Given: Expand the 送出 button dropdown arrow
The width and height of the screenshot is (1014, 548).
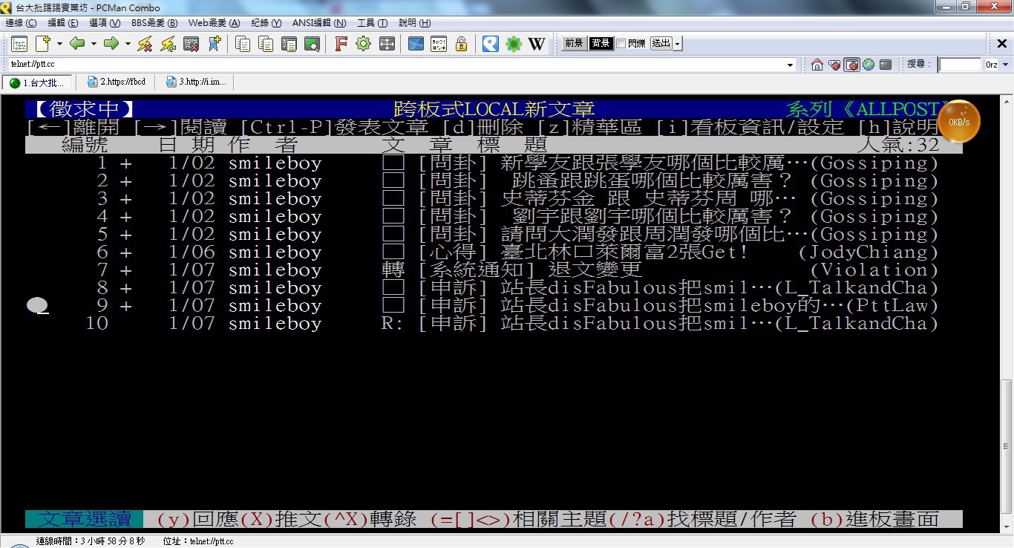Looking at the screenshot, I should click(678, 44).
